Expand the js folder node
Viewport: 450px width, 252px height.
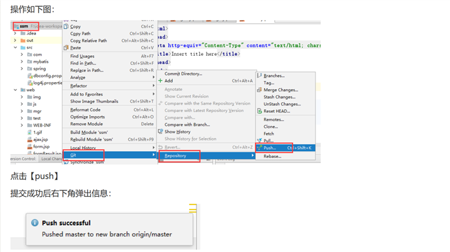pos(22,104)
